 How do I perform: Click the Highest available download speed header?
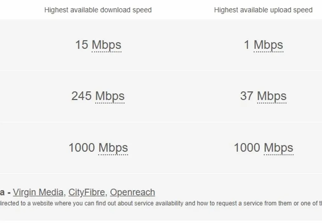[98, 10]
